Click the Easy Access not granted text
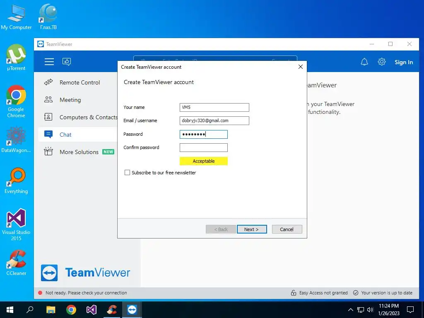 [323, 293]
